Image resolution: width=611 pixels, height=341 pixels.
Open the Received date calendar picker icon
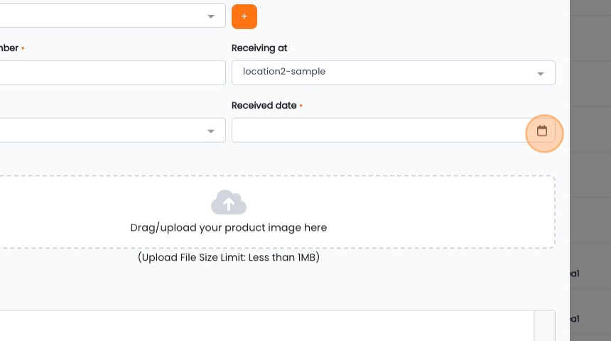click(x=542, y=131)
